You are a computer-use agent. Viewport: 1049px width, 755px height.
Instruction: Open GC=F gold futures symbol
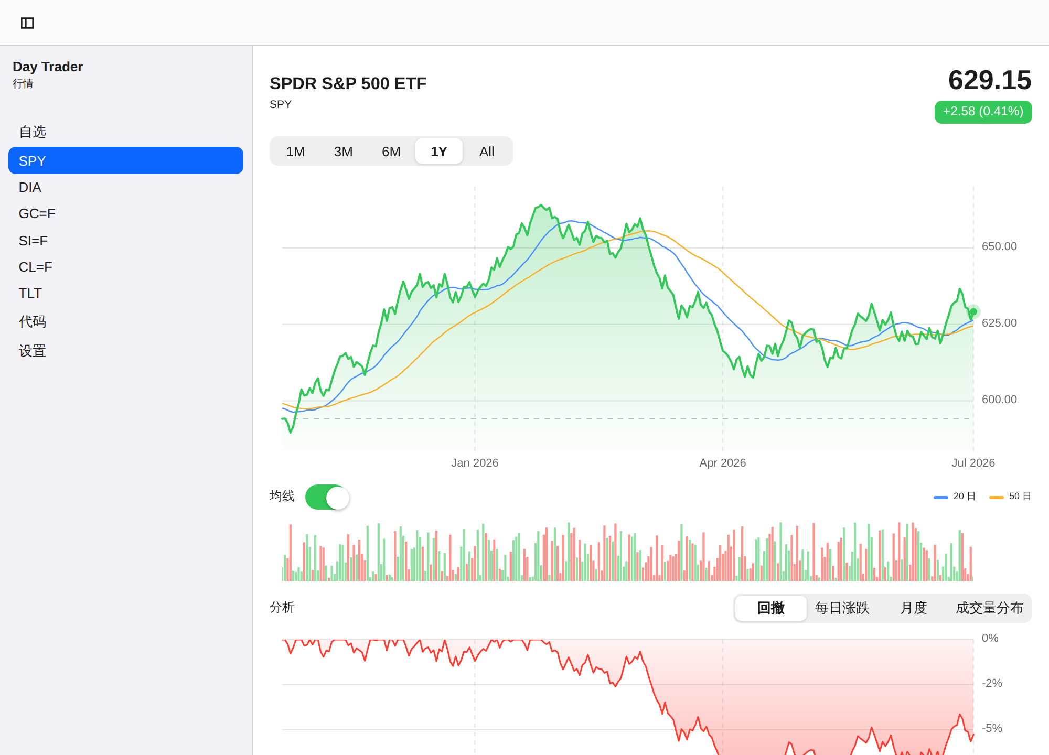(x=126, y=213)
